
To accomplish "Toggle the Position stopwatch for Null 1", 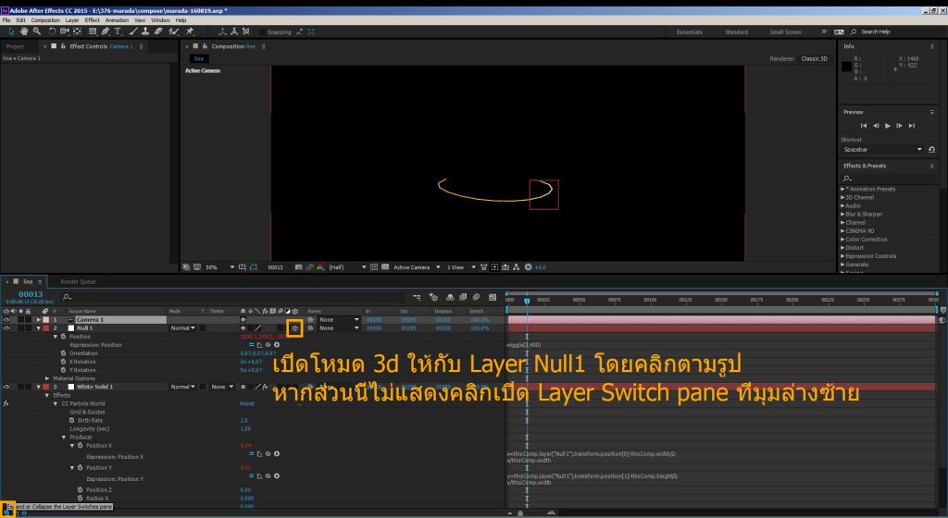I will click(63, 337).
